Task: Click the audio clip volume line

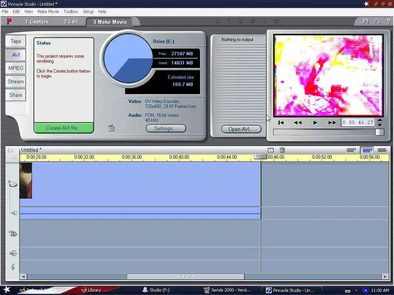Action: 140,214
